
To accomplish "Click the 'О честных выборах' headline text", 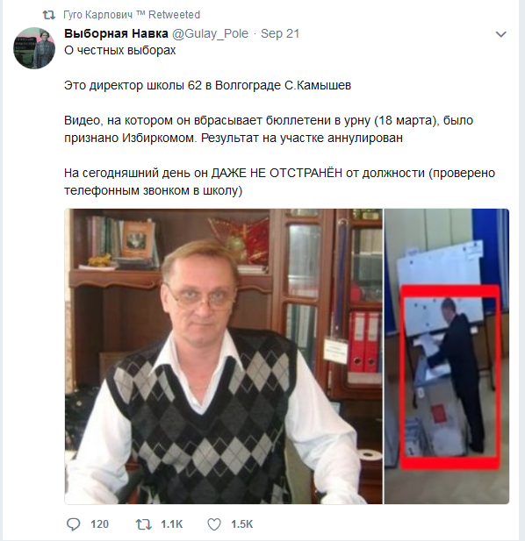I will tap(120, 50).
